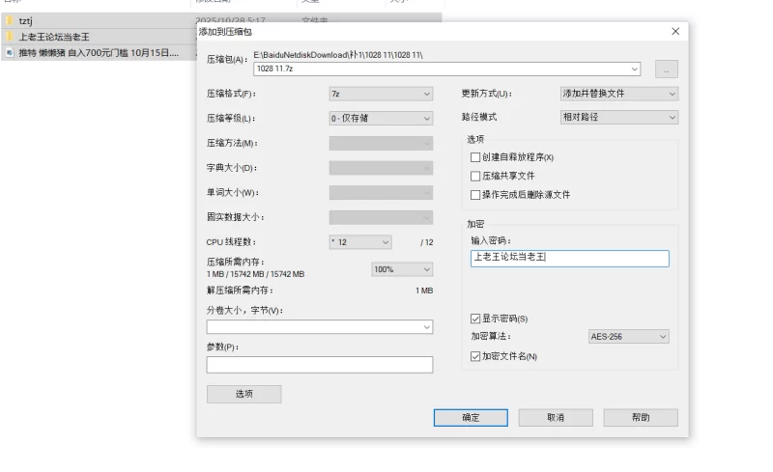This screenshot has height=472, width=773.
Task: Uncheck 显示密码 checkbox
Action: [x=475, y=319]
